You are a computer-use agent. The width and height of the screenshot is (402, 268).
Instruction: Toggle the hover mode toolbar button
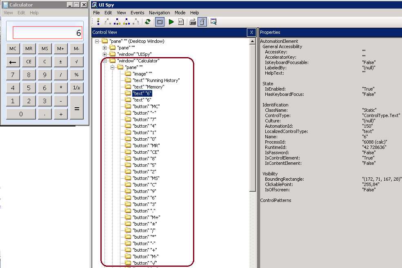click(202, 22)
